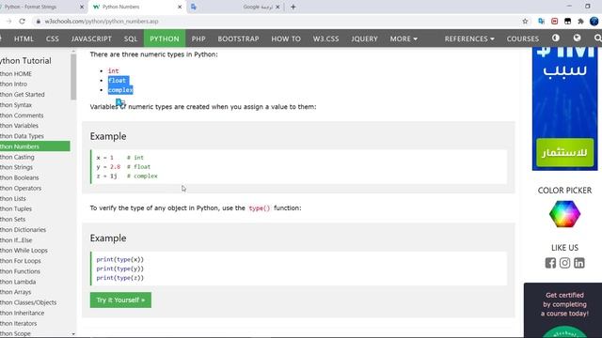The width and height of the screenshot is (602, 338).
Task: Click the sidebar scrollbar thumb
Action: tap(73, 77)
